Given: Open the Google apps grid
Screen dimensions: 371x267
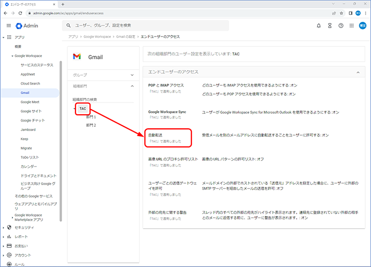Looking at the screenshot, I should tap(352, 26).
